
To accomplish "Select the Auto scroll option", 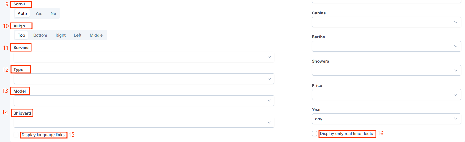I will click(22, 14).
